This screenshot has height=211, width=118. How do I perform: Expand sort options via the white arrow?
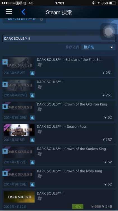click(x=112, y=47)
